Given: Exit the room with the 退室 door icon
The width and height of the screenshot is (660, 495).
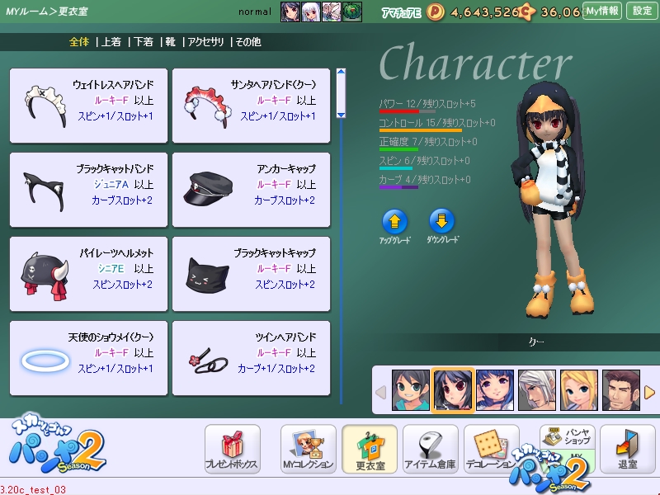Looking at the screenshot, I should tap(627, 450).
